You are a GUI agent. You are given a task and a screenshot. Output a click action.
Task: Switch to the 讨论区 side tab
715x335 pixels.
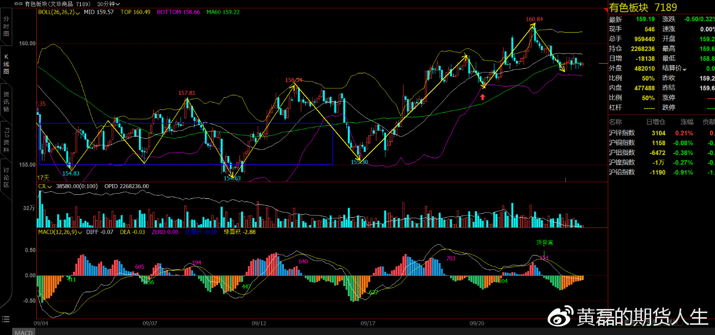pyautogui.click(x=7, y=177)
